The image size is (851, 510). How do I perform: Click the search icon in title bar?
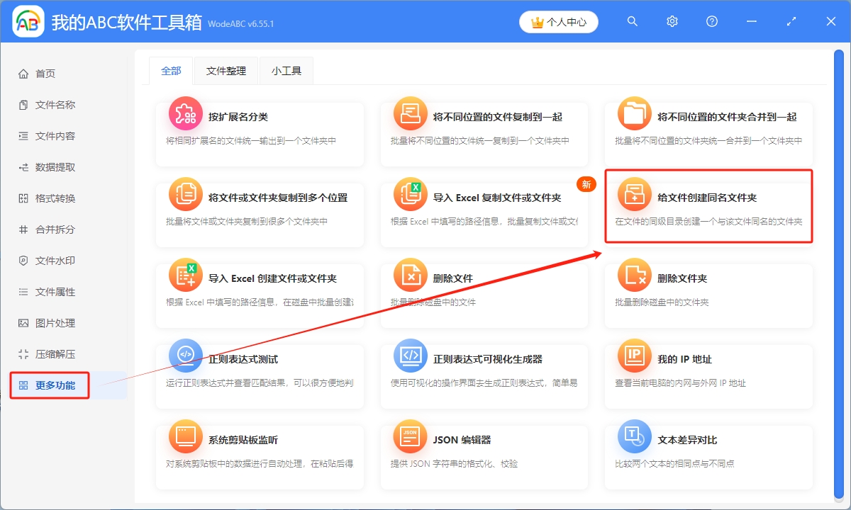click(x=632, y=21)
